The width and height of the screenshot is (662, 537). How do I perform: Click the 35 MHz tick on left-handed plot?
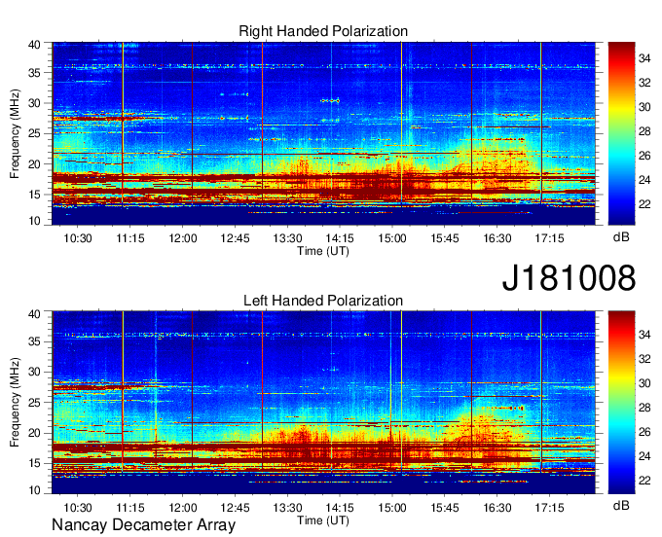pos(34,342)
